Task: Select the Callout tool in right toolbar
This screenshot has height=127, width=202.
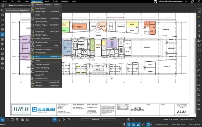Action: click(199, 36)
